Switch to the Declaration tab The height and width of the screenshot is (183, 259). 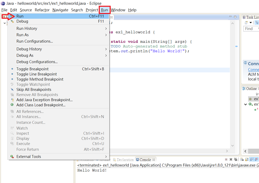tap(123, 160)
